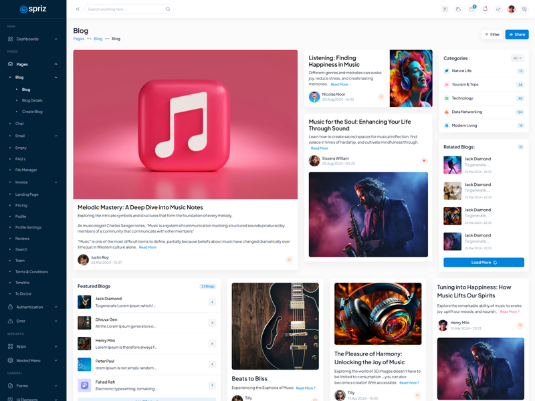Click the search magnifier icon
Viewport: 535px width, 401px height.
point(168,9)
